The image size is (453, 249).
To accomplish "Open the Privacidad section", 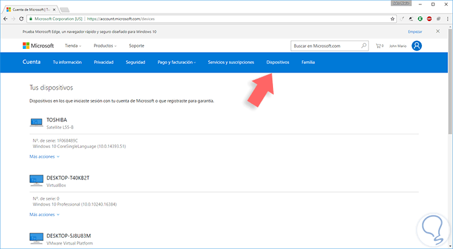I will pos(104,62).
